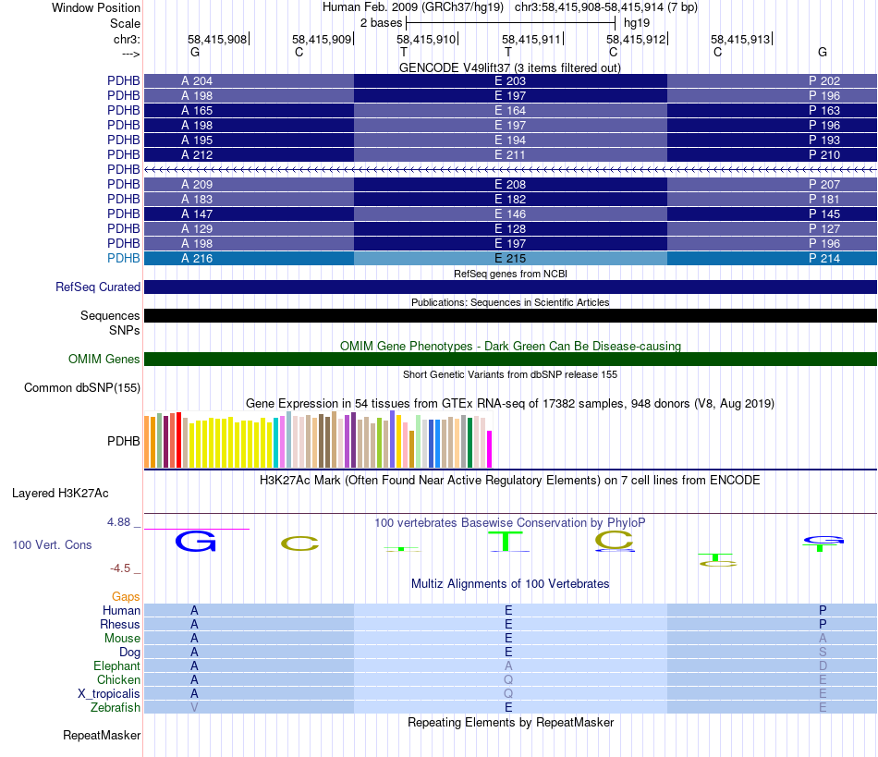This screenshot has height=757, width=878.
Task: Select the PDHB label beside A 204 row
Action: coord(123,80)
